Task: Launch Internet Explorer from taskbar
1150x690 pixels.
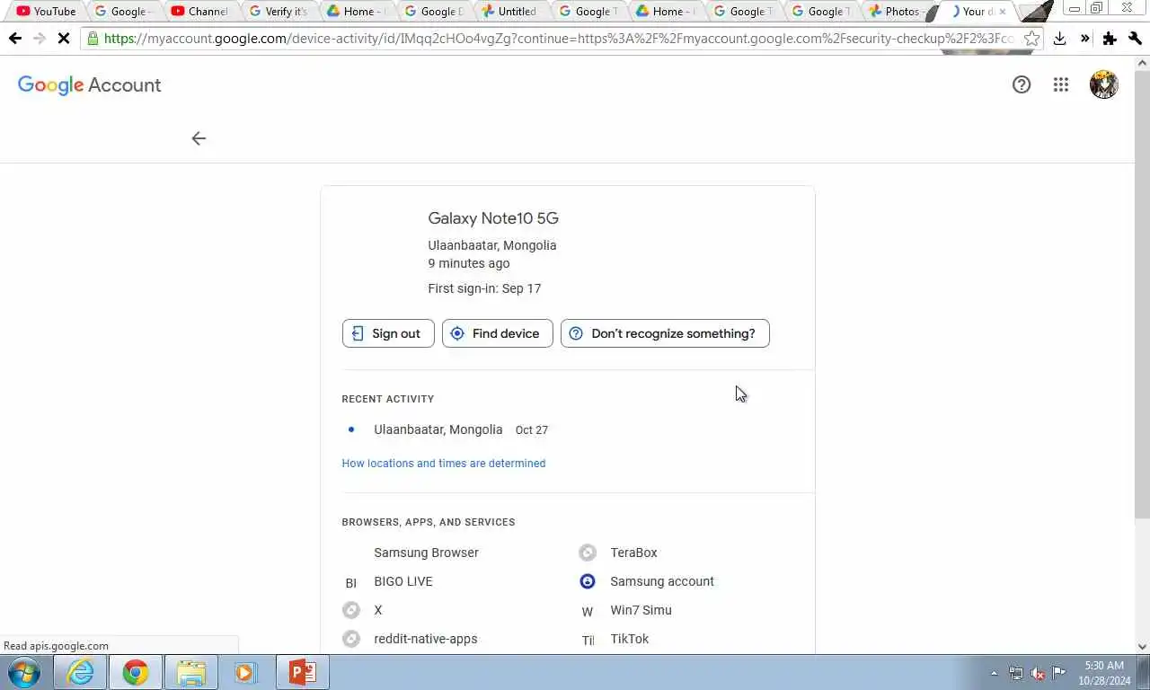Action: pos(80,672)
